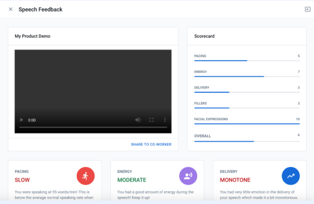Click the red running-person Pacing icon
314x204 pixels.
86,176
